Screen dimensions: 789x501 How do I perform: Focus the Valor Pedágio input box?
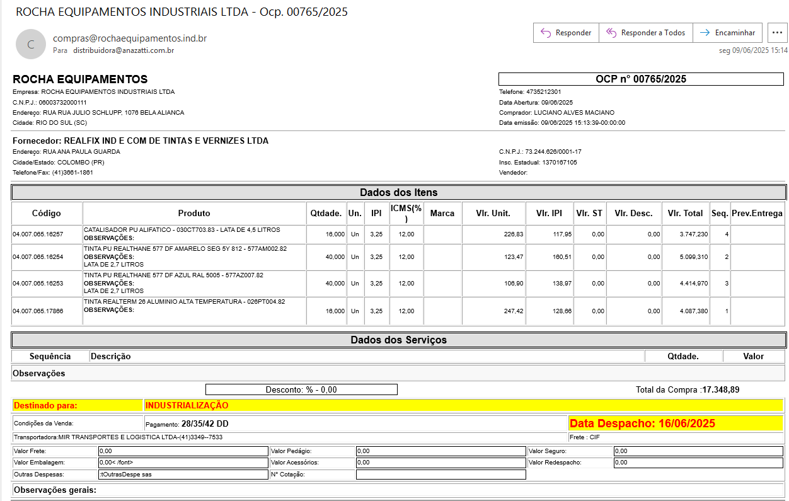441,451
